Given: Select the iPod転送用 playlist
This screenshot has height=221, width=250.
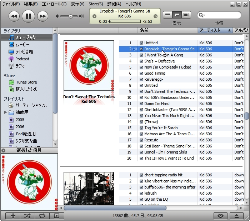Looking at the screenshot, I should [x=25, y=134].
